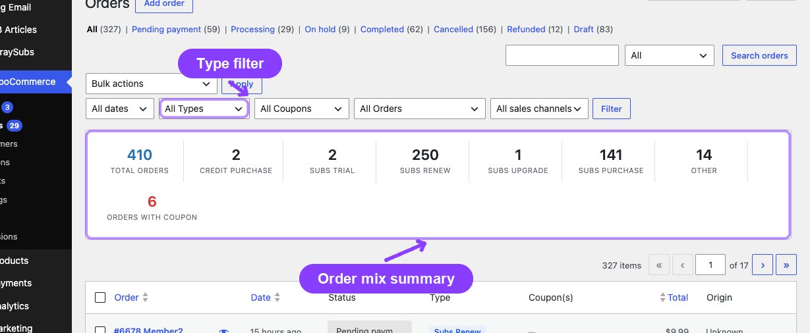The image size is (810, 333).
Task: Preview order #6678 with eye icon
Action: pos(223,330)
